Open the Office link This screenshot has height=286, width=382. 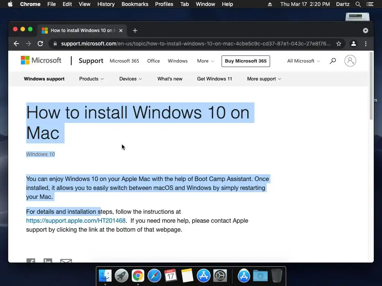click(153, 61)
